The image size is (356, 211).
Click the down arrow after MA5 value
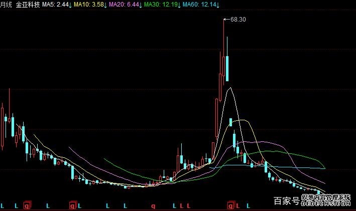coord(70,4)
